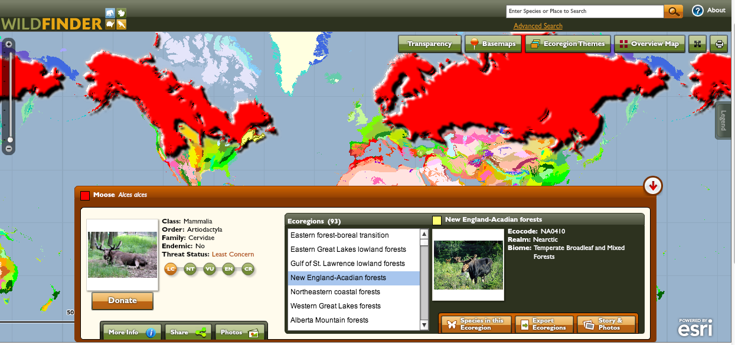Screen dimensions: 735x345
Task: Click the search magnifier icon
Action: pyautogui.click(x=674, y=11)
